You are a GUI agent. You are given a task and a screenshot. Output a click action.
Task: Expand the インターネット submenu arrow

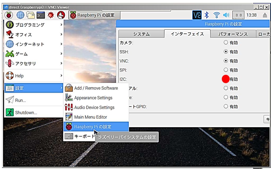[61, 44]
